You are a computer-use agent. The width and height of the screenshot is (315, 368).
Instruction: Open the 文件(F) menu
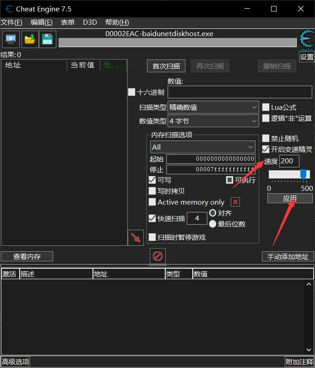point(11,22)
